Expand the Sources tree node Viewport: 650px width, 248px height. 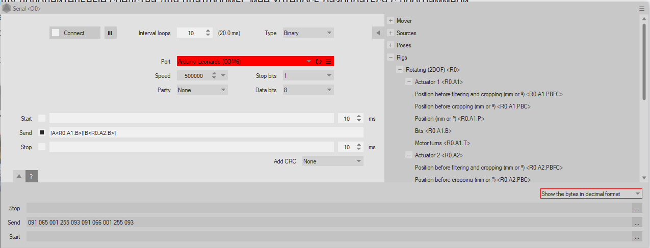(x=391, y=33)
